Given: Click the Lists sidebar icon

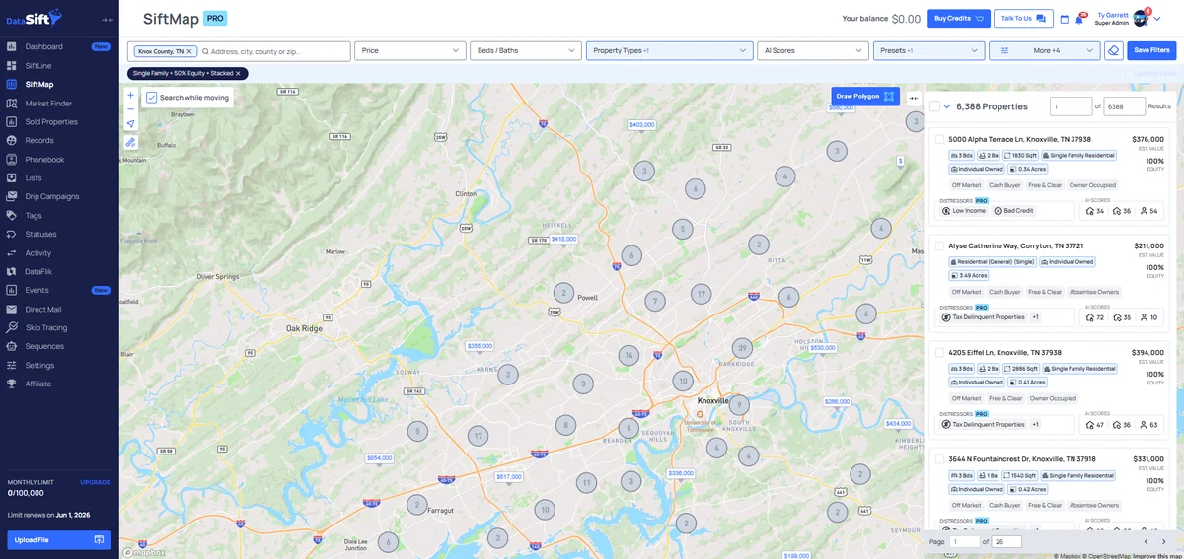Looking at the screenshot, I should [12, 177].
